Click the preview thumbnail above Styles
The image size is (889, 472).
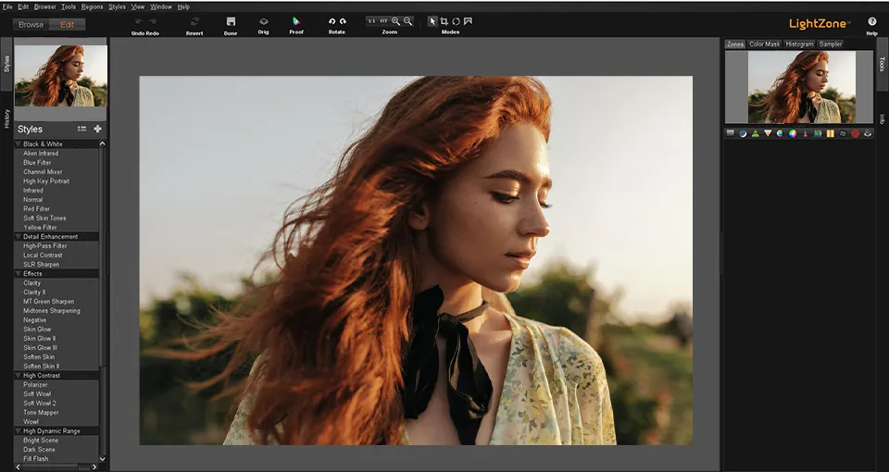61,76
